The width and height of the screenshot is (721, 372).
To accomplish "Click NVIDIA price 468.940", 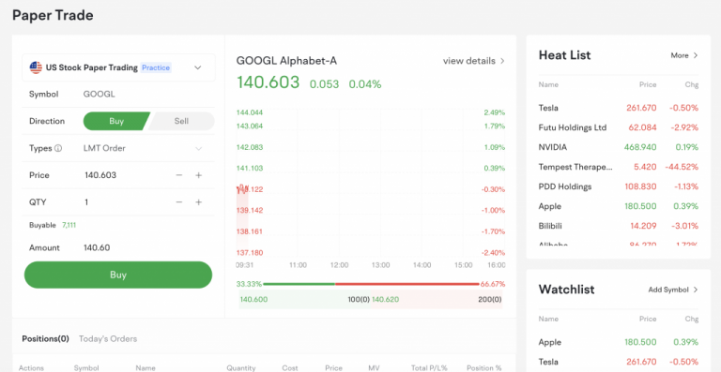I will pyautogui.click(x=640, y=147).
